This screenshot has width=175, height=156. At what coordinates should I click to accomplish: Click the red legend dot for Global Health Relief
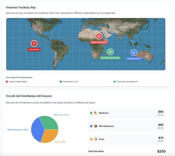tap(7, 82)
